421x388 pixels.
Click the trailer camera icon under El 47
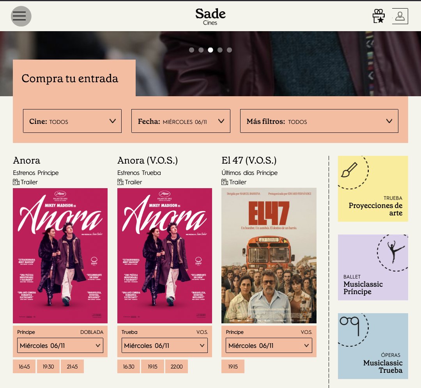coord(224,182)
